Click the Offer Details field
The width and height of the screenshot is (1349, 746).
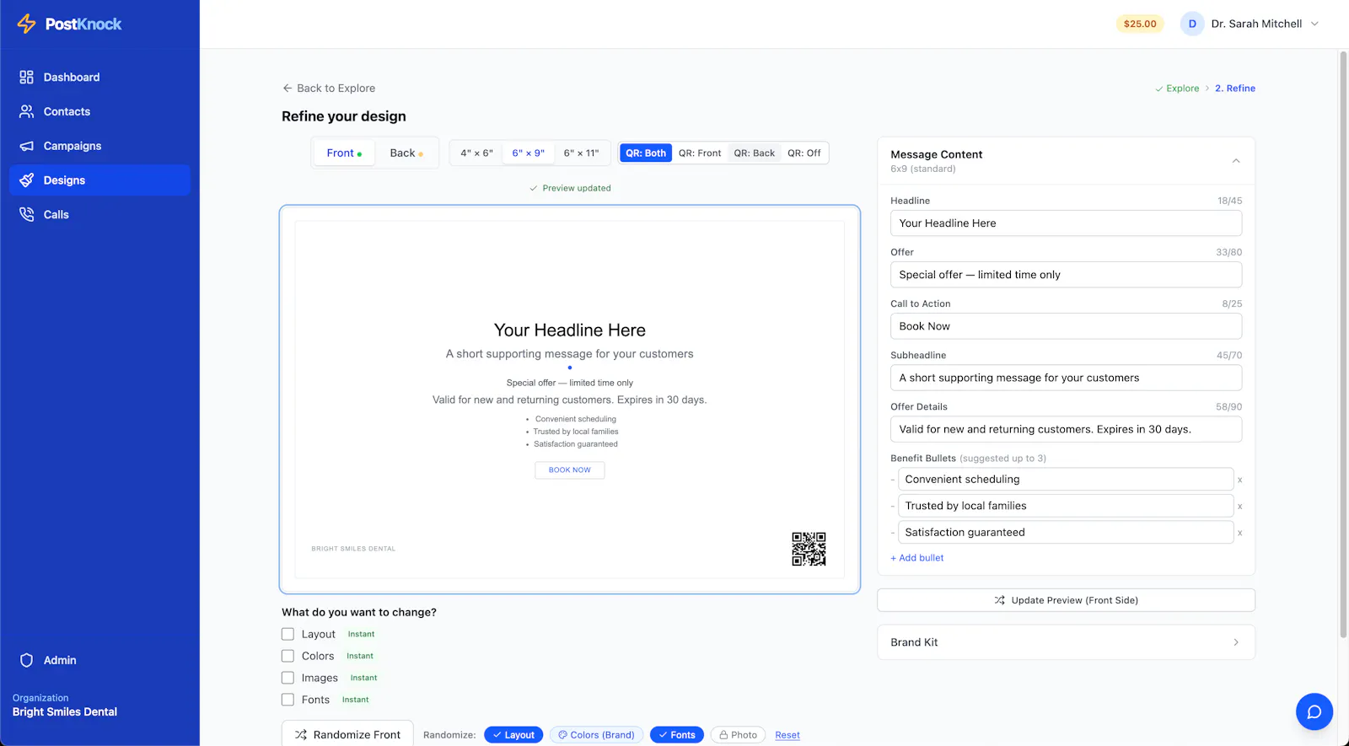click(1066, 429)
